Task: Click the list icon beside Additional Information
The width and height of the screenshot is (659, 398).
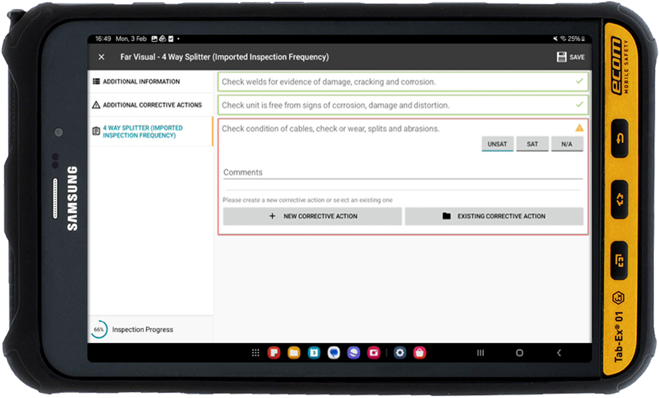Action: (96, 82)
